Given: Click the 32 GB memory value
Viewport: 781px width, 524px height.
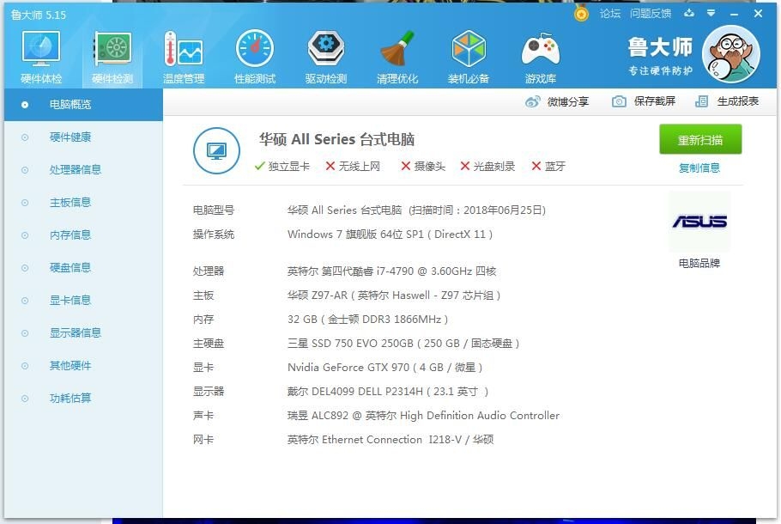Looking at the screenshot, I should click(x=367, y=320).
